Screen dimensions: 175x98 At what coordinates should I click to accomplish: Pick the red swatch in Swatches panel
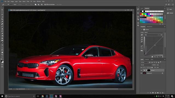point(141,14)
